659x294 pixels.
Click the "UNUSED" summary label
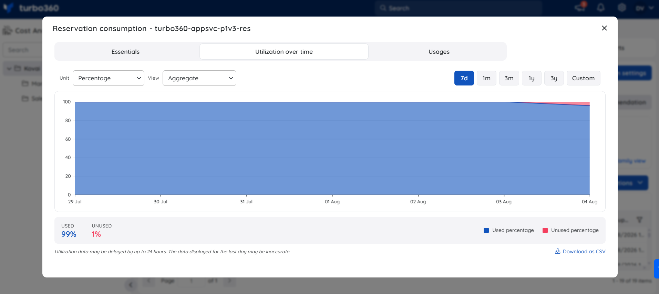[x=102, y=226]
